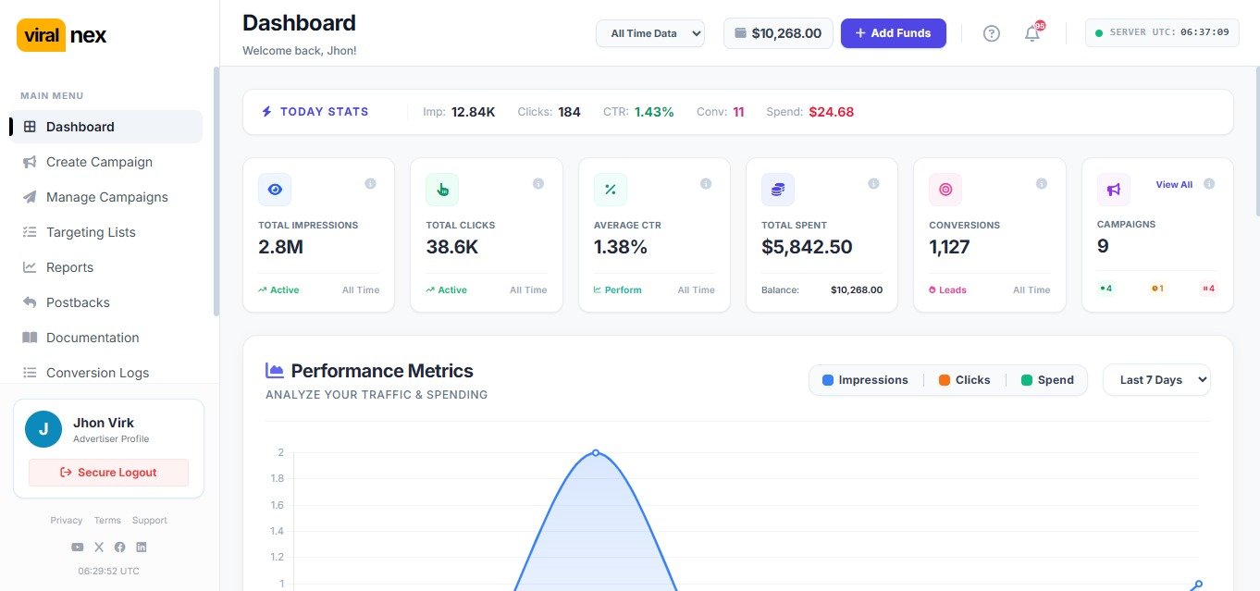Open Create Campaign menu item
The width and height of the screenshot is (1260, 591).
point(106,162)
